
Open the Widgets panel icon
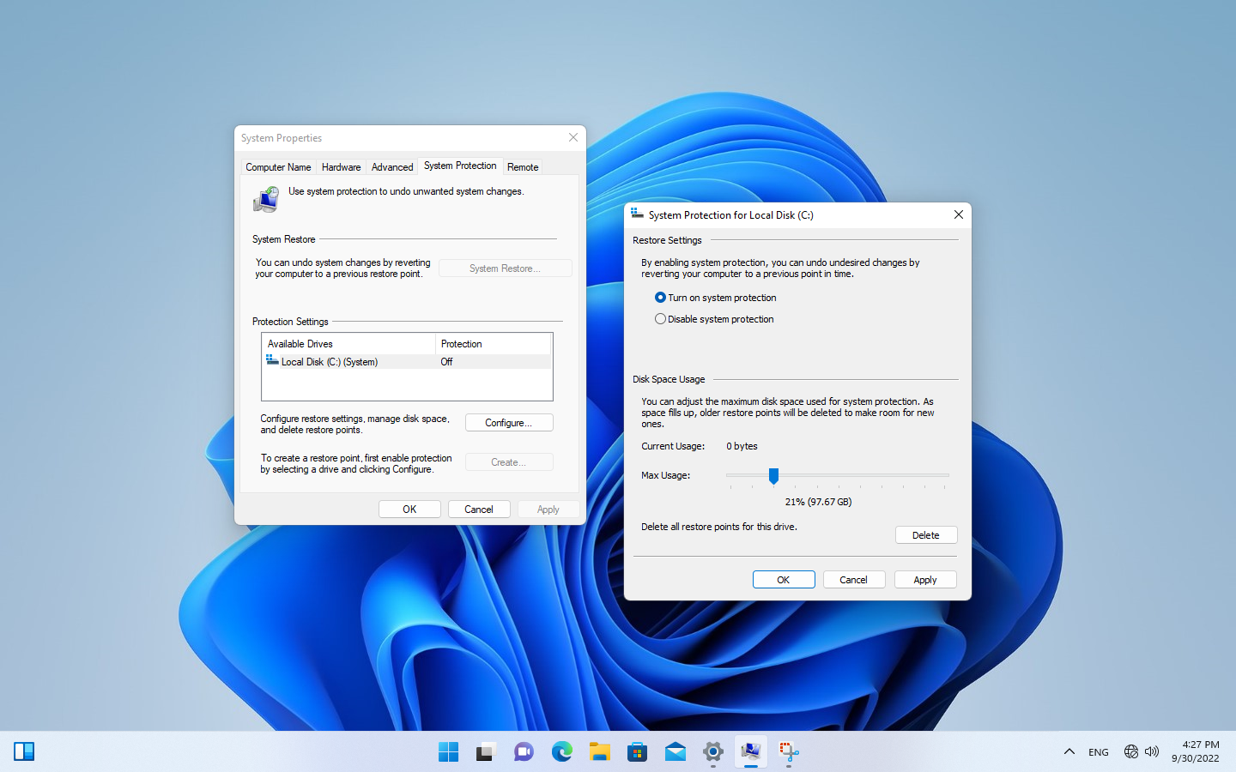tap(24, 752)
